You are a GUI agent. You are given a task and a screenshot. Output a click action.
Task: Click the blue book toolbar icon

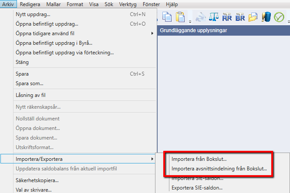coord(266,17)
